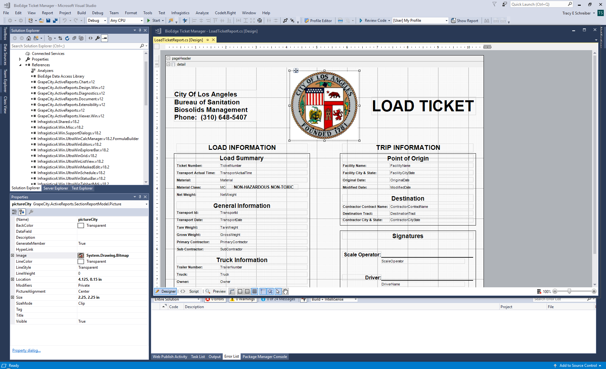Viewport: 606px width, 369px height.
Task: Toggle the 0 of 24 Messages filter
Action: [x=278, y=299]
